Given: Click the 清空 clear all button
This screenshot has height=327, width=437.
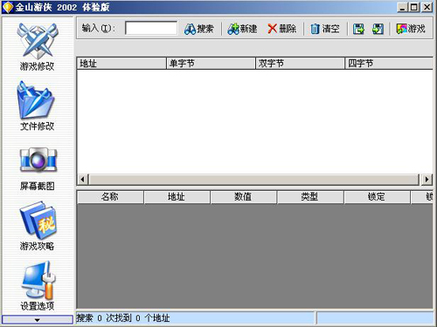Looking at the screenshot, I should [x=325, y=29].
